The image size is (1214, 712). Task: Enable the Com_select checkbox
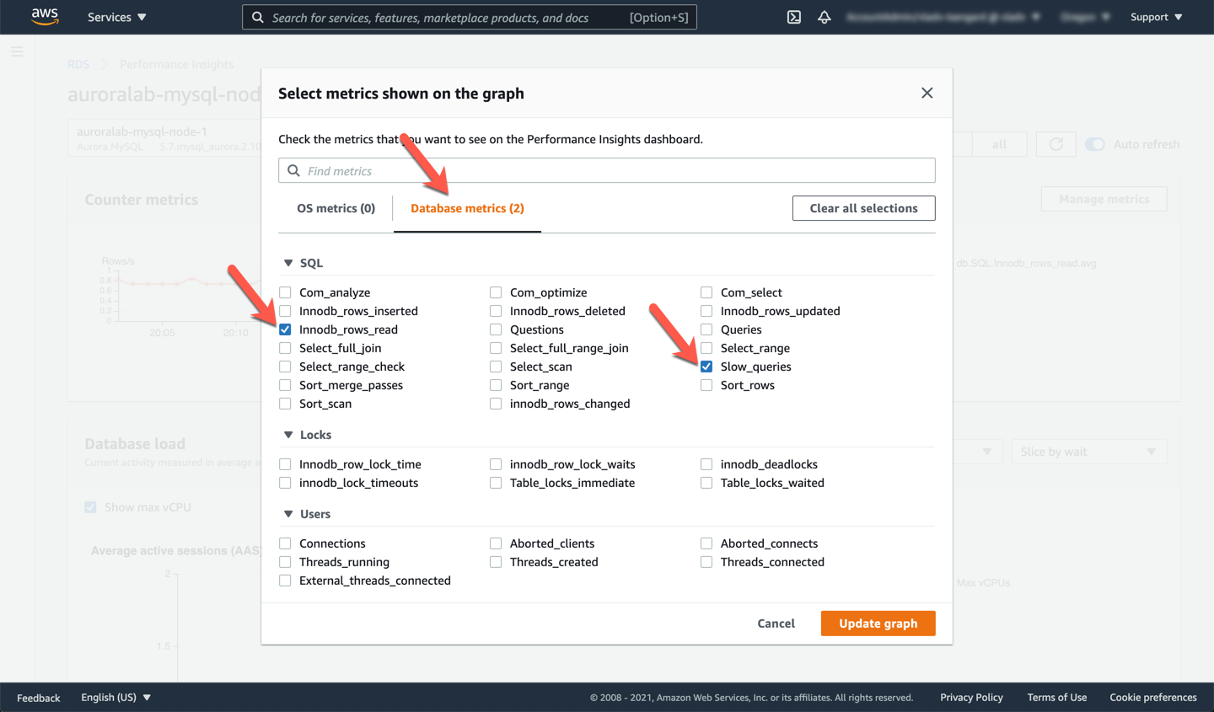pyautogui.click(x=706, y=292)
